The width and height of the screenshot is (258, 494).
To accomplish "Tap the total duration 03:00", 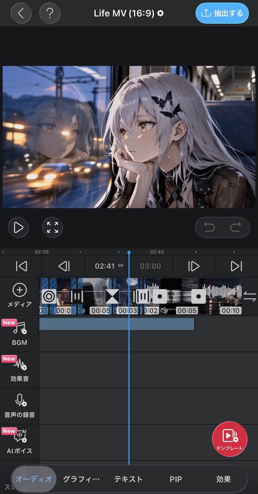I will point(150,266).
